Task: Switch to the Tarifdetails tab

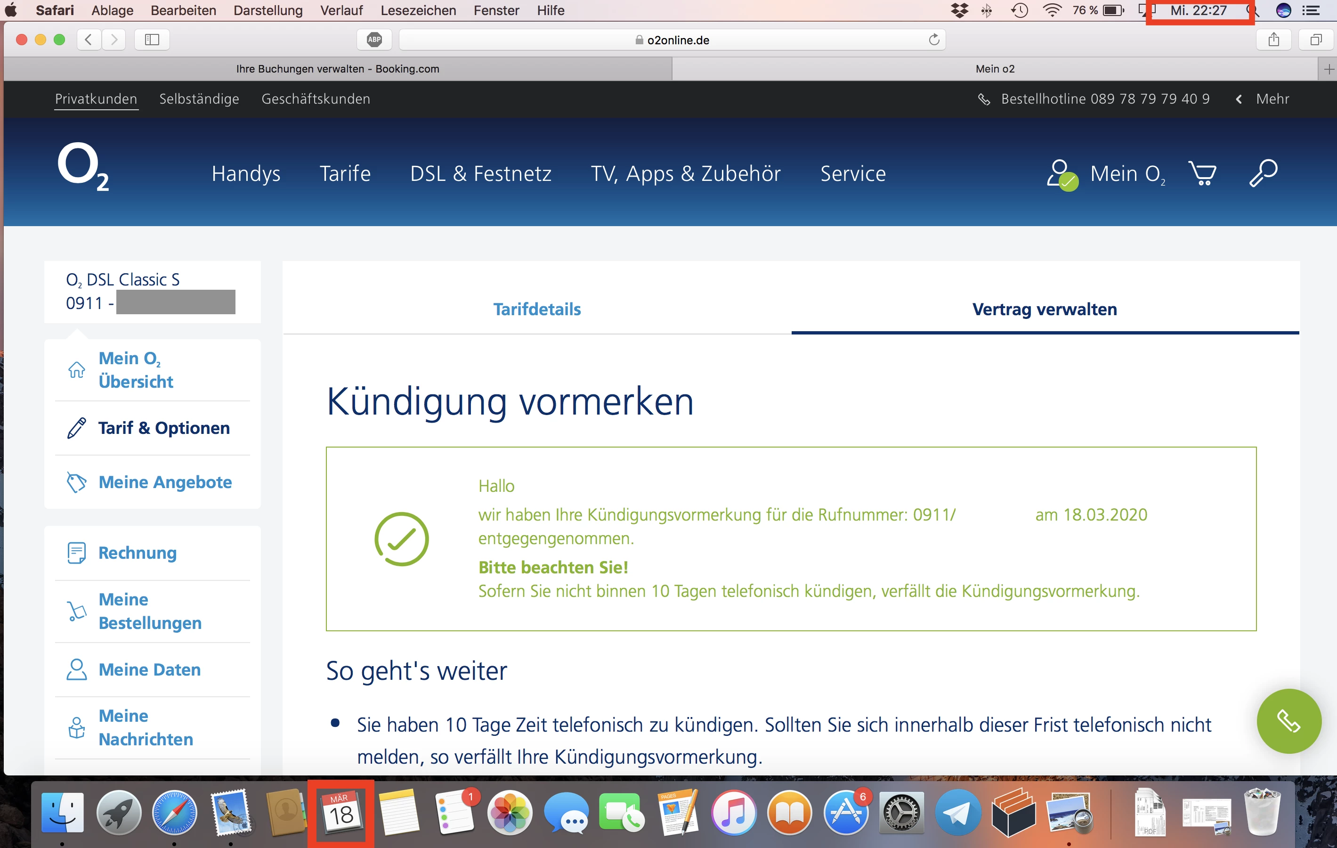Action: 537,310
